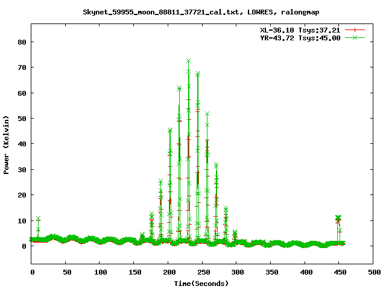Click the x-axis tick label 100
Screen dimensions: 386x289
[x=101, y=272]
